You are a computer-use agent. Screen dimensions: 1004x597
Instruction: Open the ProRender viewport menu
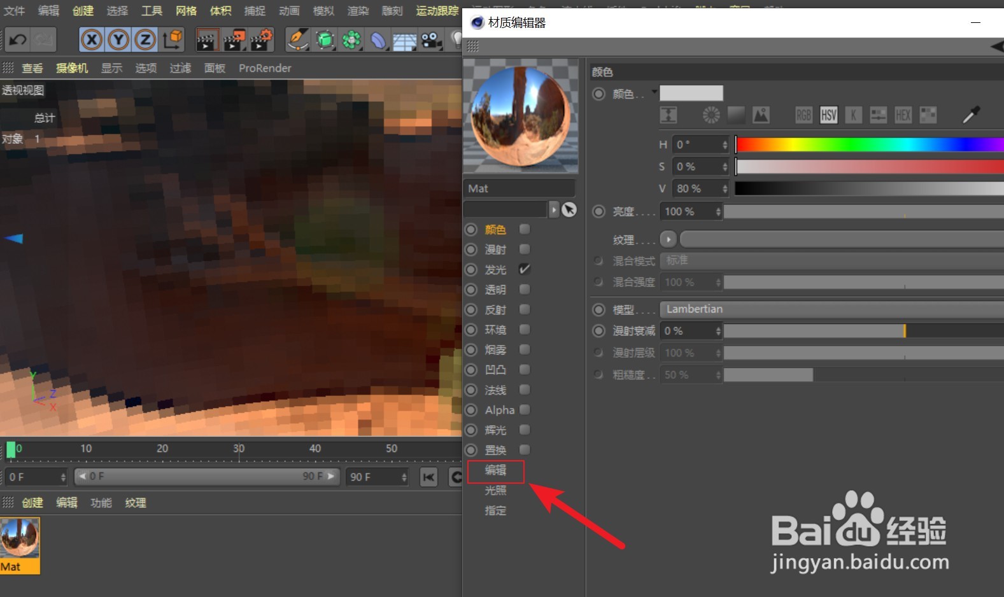(x=265, y=68)
